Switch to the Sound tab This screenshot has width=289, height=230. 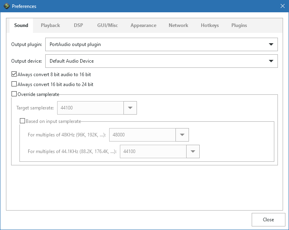(x=21, y=25)
